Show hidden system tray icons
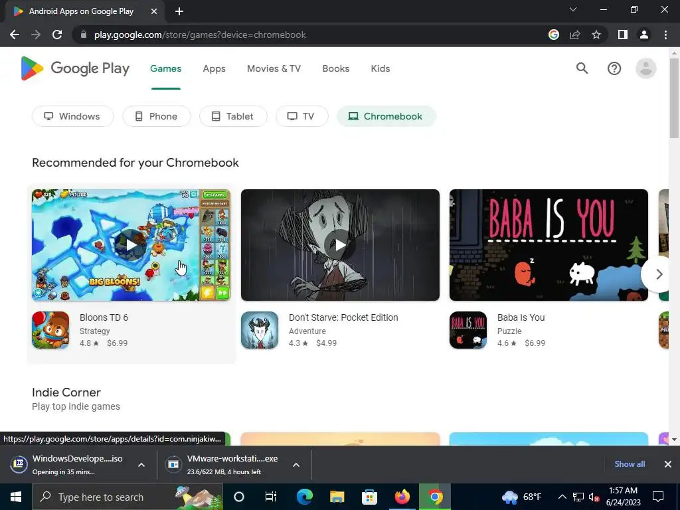This screenshot has height=510, width=680. tap(562, 497)
